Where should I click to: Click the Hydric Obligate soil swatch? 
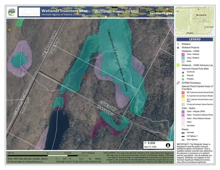click(x=183, y=111)
